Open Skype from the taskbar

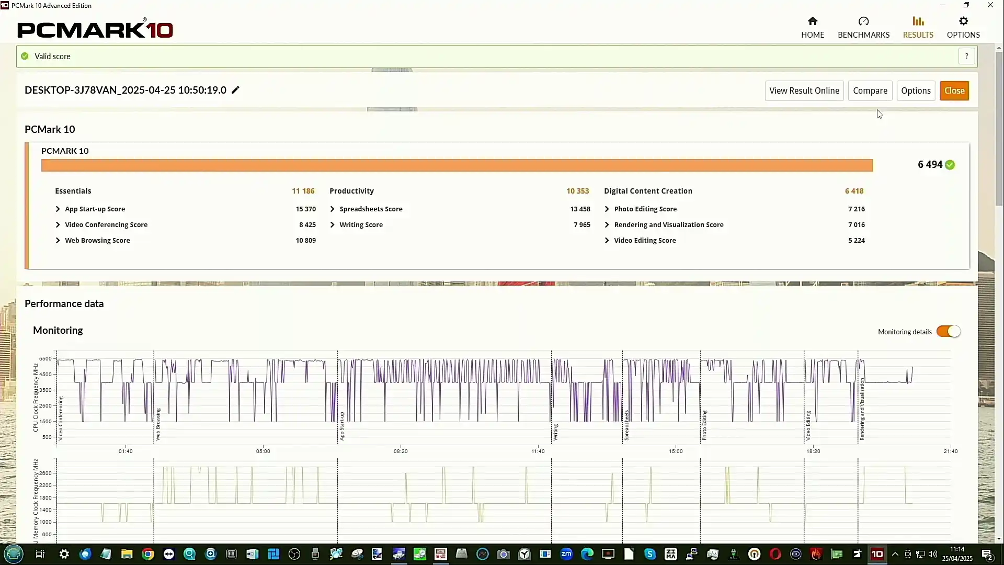pyautogui.click(x=650, y=554)
